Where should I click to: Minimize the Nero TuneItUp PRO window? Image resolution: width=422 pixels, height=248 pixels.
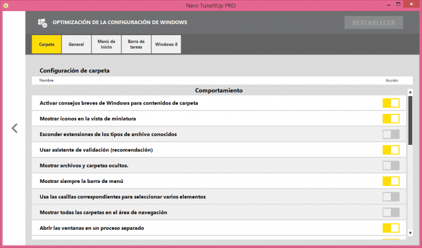(389, 5)
